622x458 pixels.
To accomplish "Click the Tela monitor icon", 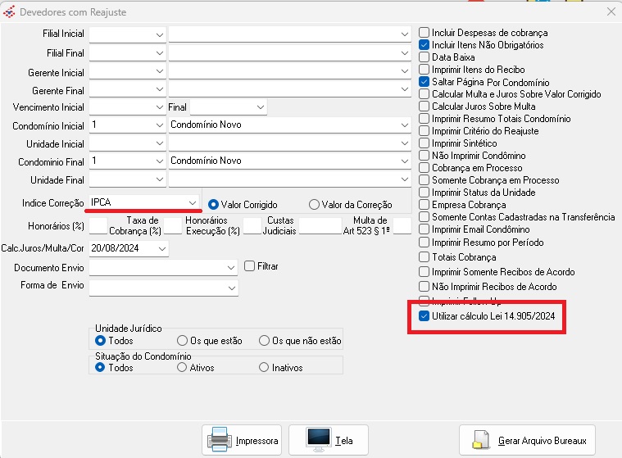I will point(318,440).
